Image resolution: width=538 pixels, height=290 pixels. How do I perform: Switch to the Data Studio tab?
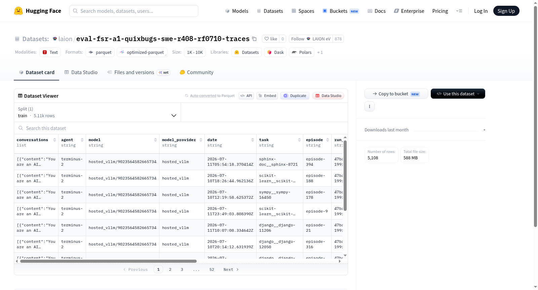coord(81,72)
